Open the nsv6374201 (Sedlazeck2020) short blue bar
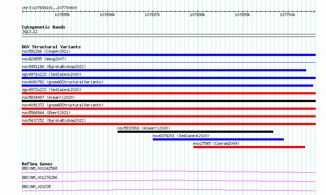This screenshot has width=326, height=195. click(x=218, y=139)
